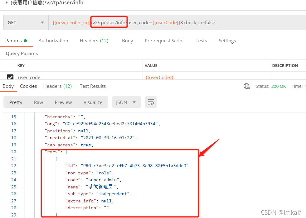Switch response view to Pretty

click(x=16, y=102)
